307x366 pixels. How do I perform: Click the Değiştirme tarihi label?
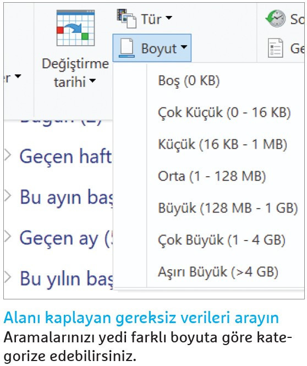click(x=75, y=73)
